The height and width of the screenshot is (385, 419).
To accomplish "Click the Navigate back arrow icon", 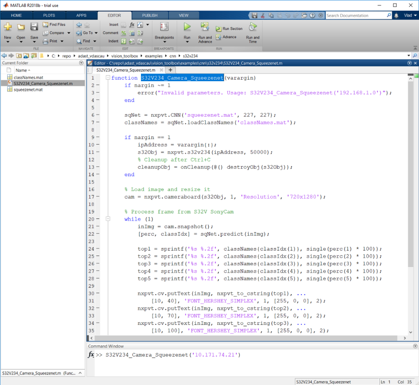I will [79, 25].
